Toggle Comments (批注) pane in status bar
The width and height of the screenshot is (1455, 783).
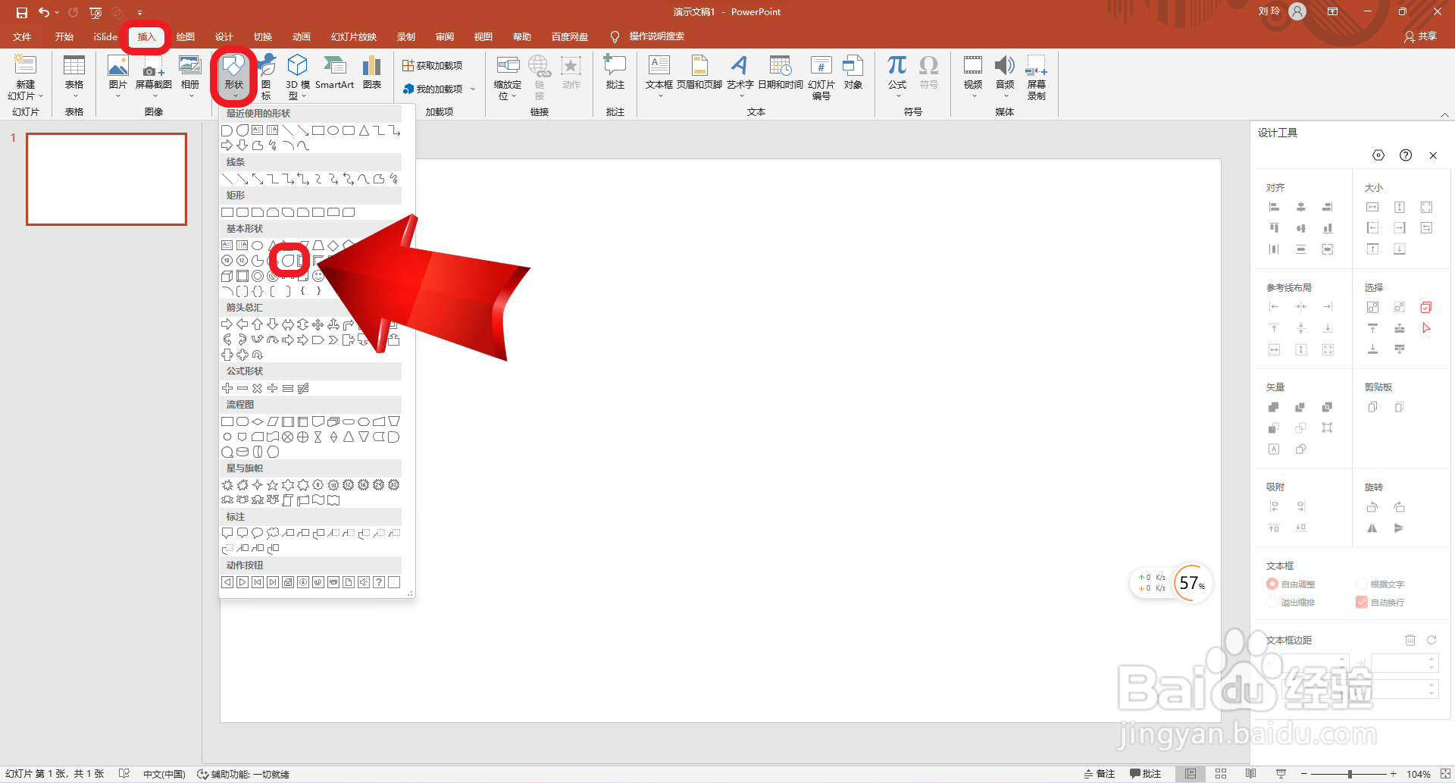click(1145, 774)
